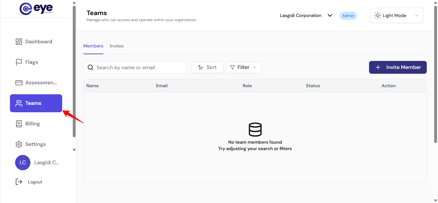This screenshot has width=438, height=203.
Task: Expand the Lasgidi Corporation organization dropdown
Action: point(306,15)
